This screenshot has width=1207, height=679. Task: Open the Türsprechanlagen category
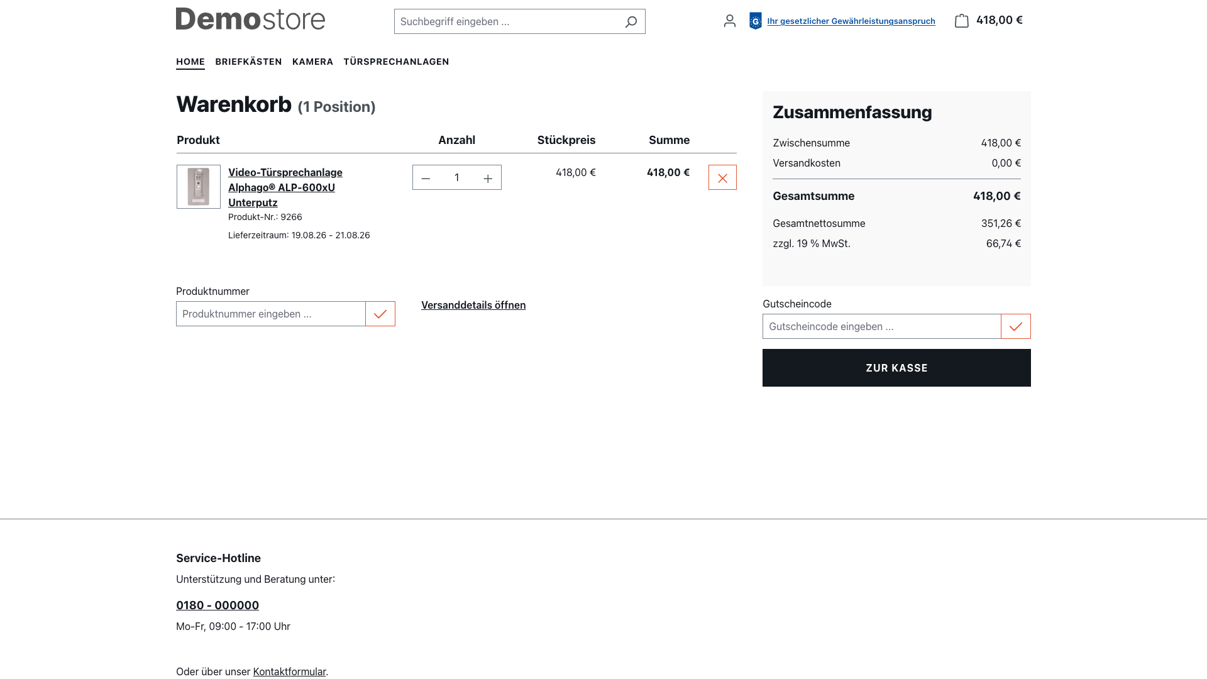tap(396, 62)
